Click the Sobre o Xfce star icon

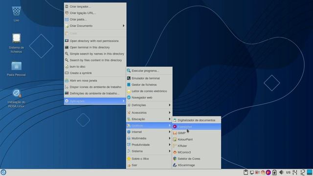coord(129,158)
